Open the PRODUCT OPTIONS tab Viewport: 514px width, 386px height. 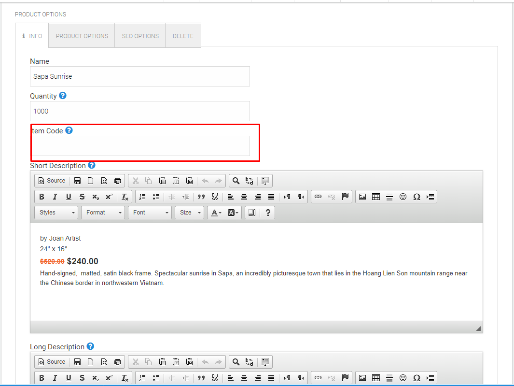(x=81, y=35)
